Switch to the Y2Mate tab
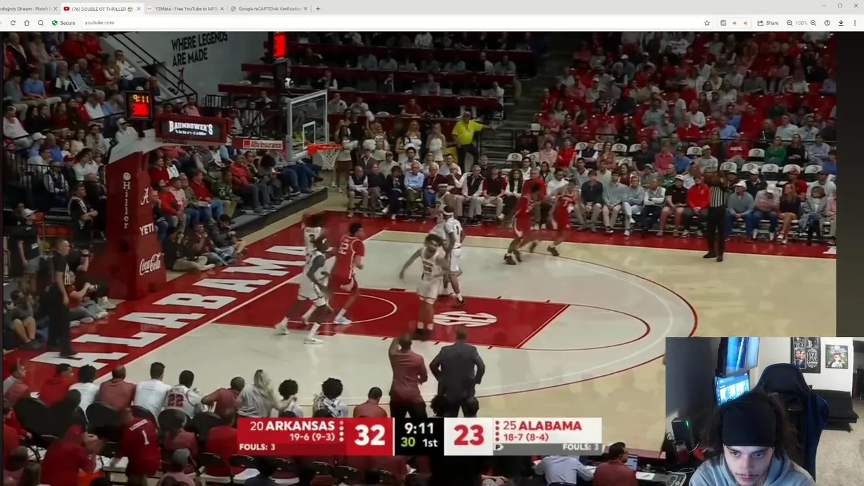The width and height of the screenshot is (864, 486). tap(185, 9)
